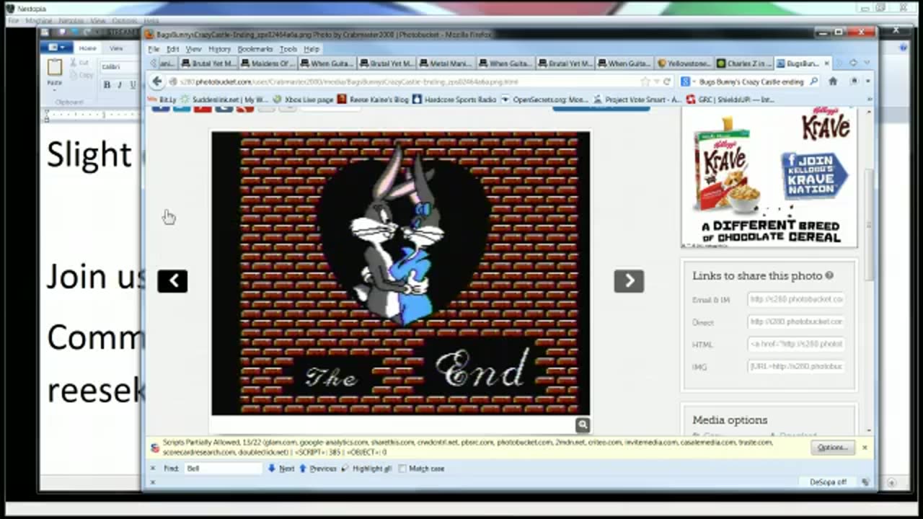Open the Firefox File menu
The height and width of the screenshot is (519, 923).
point(154,49)
